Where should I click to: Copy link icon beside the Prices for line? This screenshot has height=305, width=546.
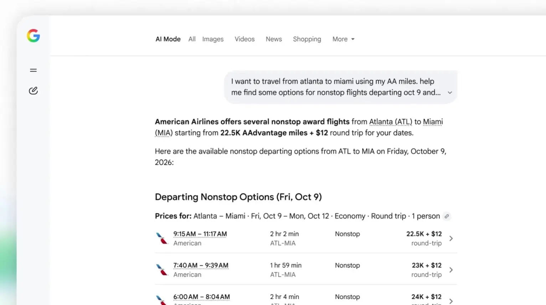[447, 216]
